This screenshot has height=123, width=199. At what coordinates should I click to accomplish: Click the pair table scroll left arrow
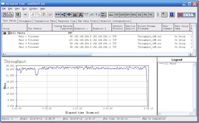coord(4,54)
